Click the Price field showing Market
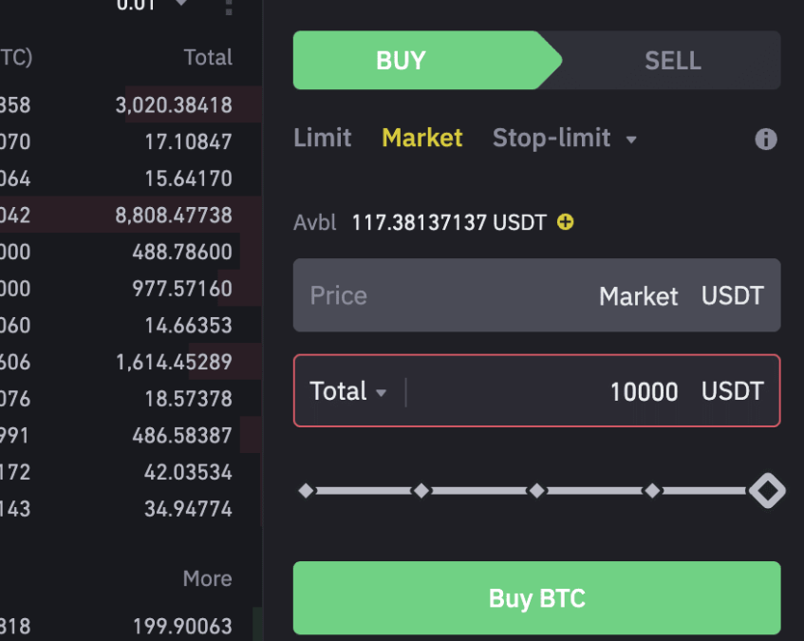804x641 pixels. 536,295
